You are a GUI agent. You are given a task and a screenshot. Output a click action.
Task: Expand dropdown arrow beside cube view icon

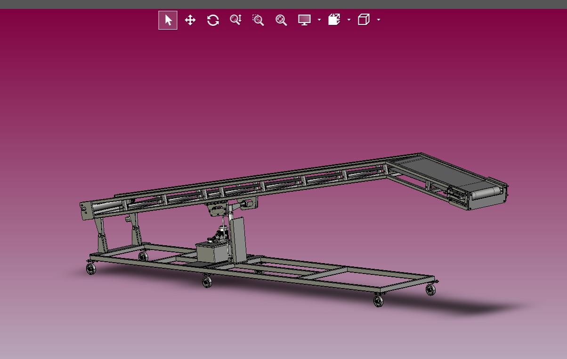point(379,20)
